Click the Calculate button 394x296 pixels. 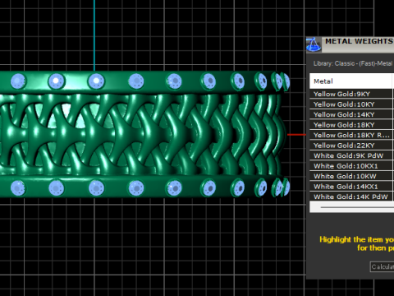coord(383,266)
